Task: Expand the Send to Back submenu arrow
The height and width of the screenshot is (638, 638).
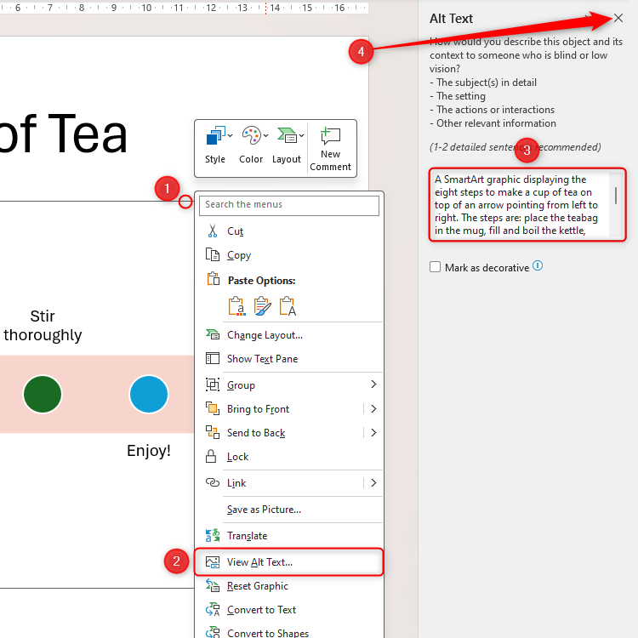Action: (x=373, y=432)
